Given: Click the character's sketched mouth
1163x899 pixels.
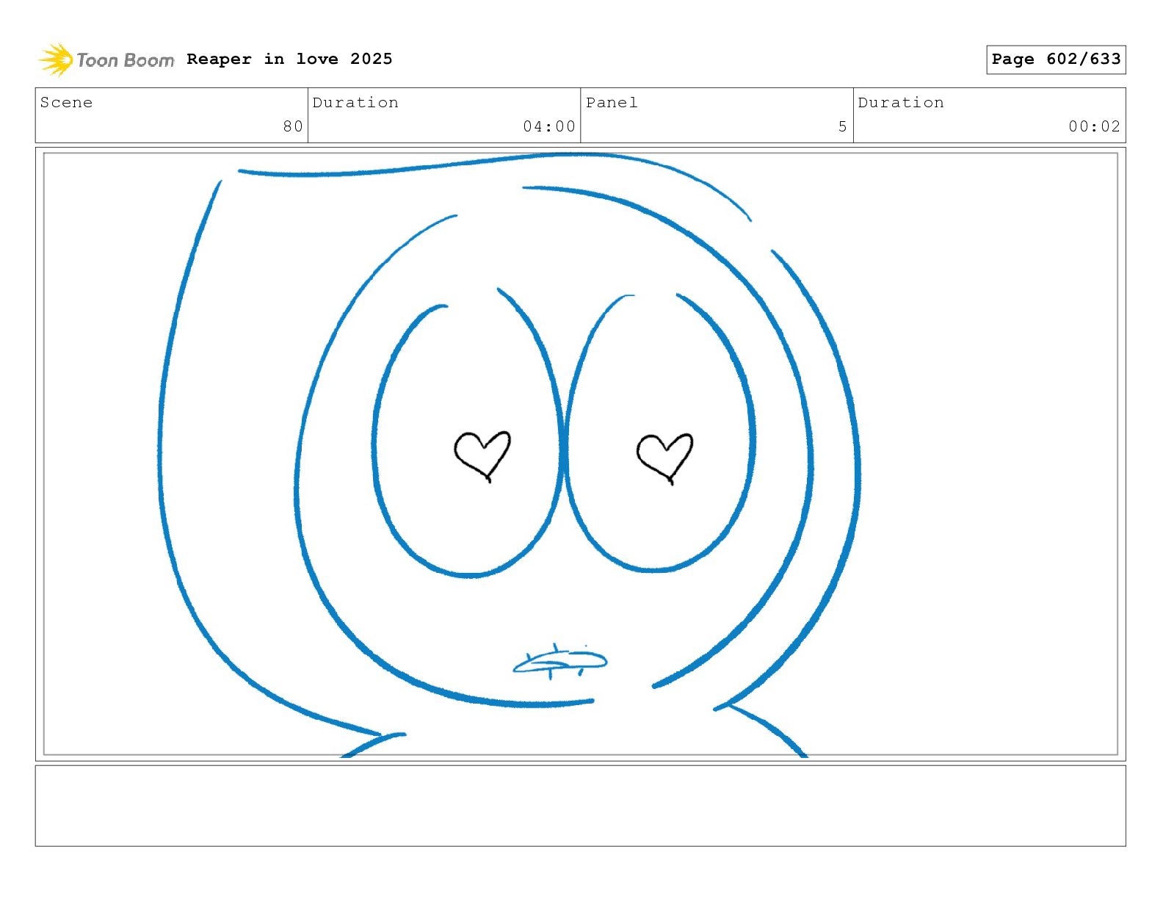Looking at the screenshot, I should (559, 662).
